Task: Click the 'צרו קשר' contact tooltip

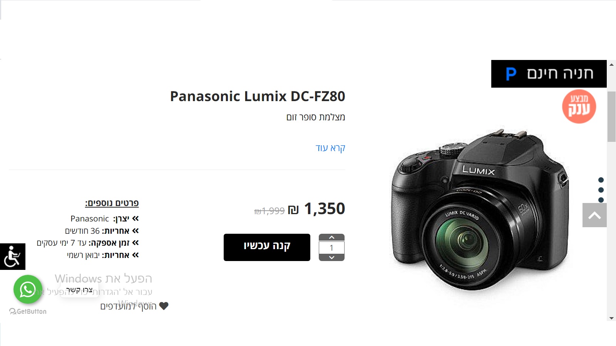Action: pos(79,290)
